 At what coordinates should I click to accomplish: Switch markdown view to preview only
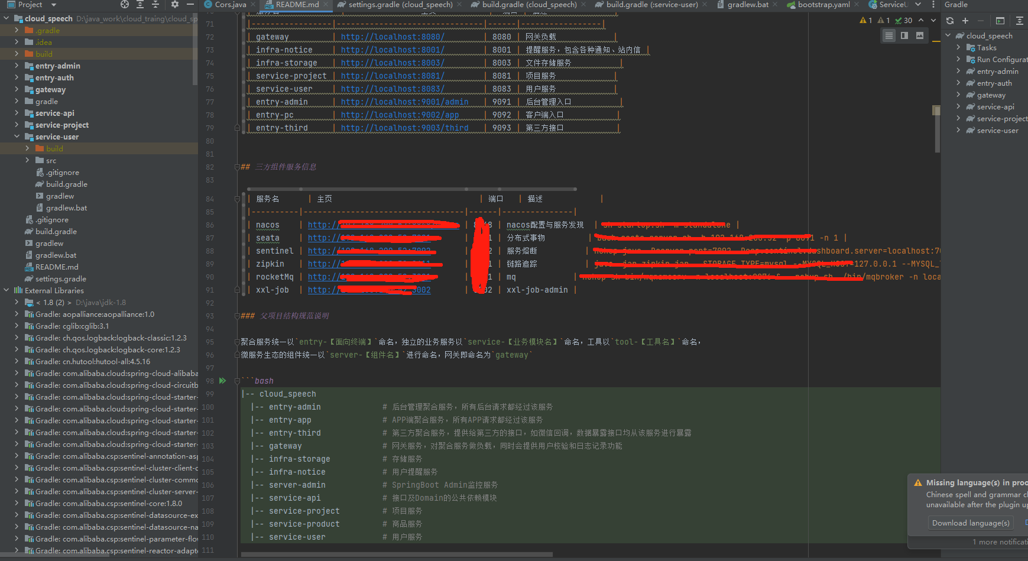pos(920,35)
